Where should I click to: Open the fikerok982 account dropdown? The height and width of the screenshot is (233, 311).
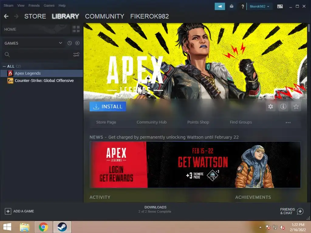pyautogui.click(x=259, y=6)
